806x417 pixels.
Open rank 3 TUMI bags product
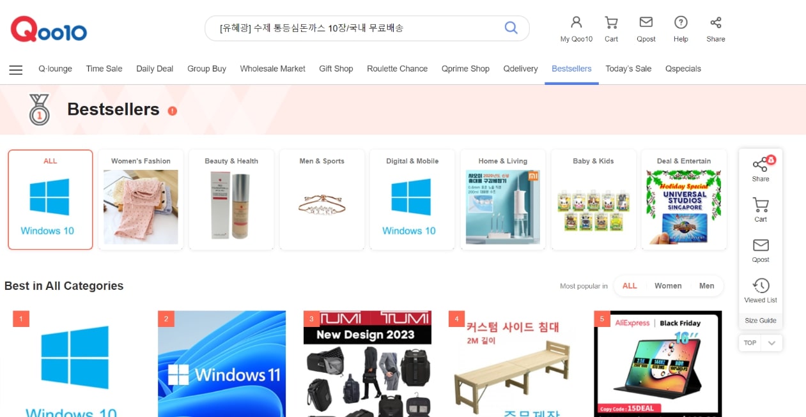click(x=368, y=364)
